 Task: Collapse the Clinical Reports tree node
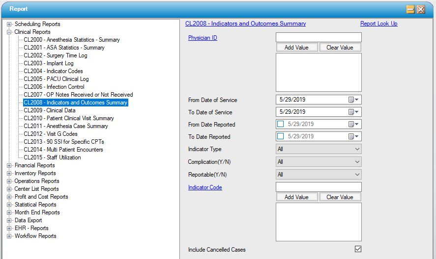(9, 32)
